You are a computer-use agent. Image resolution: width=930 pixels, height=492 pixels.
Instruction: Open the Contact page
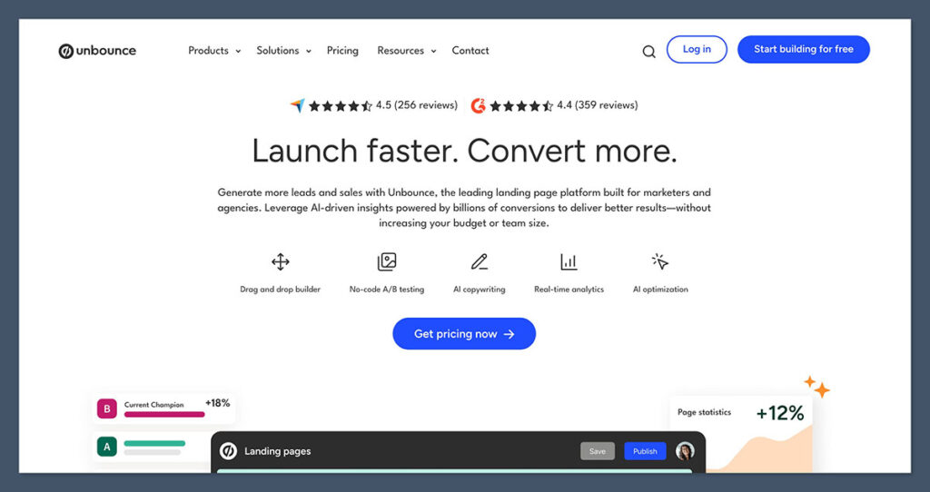pos(470,51)
